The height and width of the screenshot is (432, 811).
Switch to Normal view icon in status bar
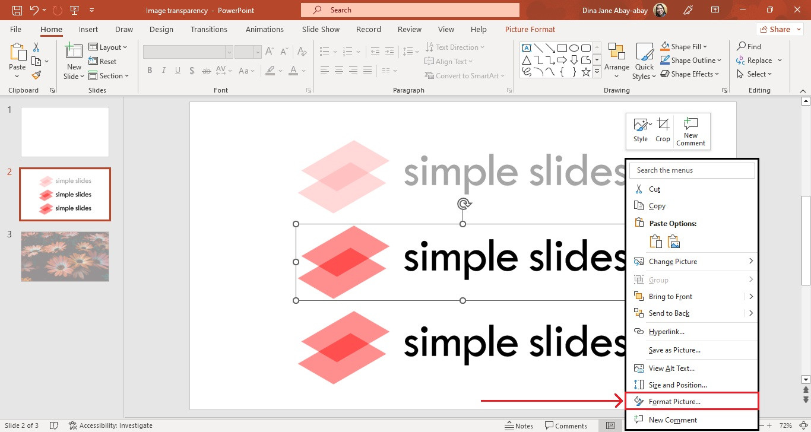[x=610, y=425]
